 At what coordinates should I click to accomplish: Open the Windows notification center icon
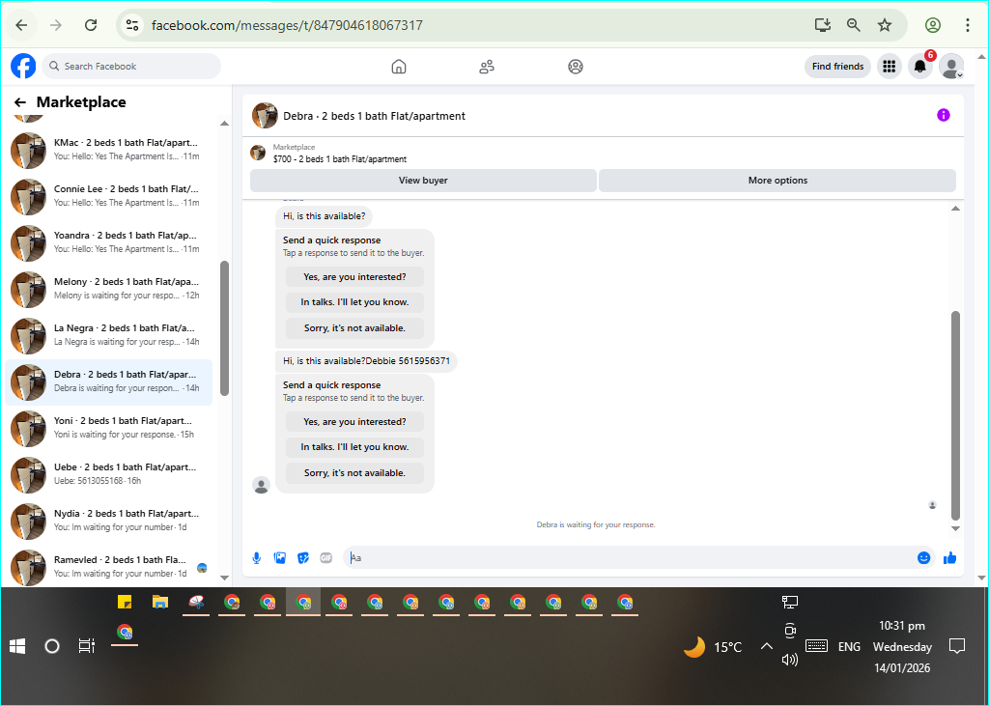click(x=957, y=646)
